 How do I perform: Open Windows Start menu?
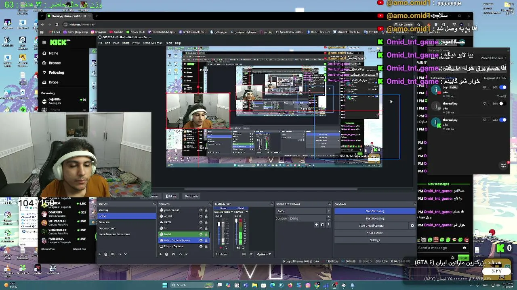coord(165,285)
